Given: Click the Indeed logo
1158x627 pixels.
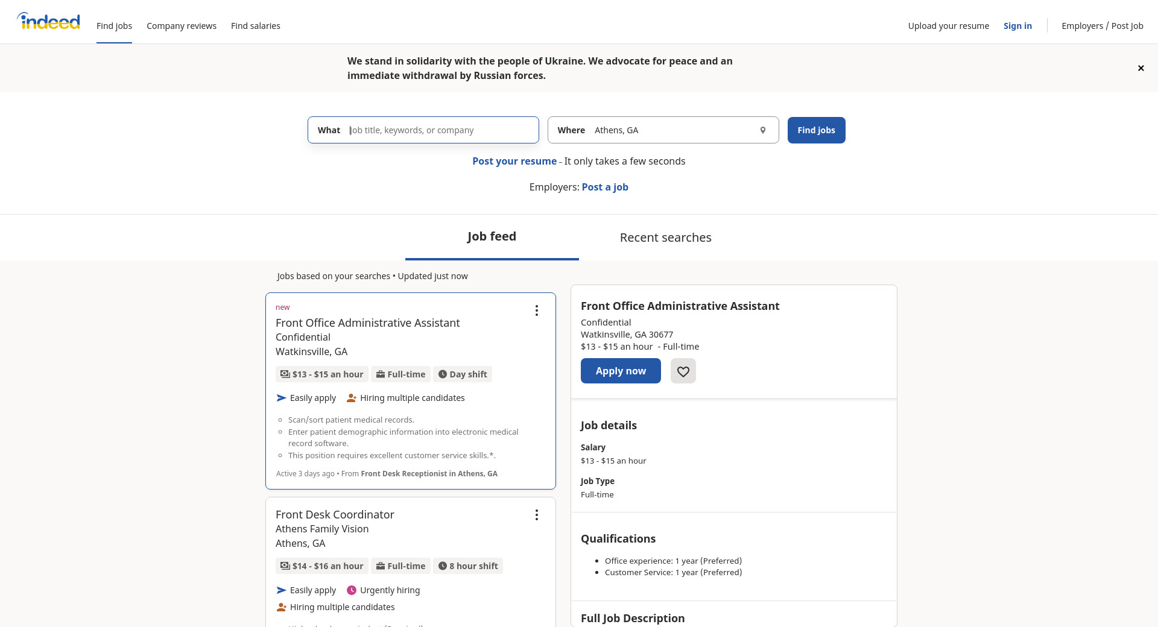Looking at the screenshot, I should (48, 22).
